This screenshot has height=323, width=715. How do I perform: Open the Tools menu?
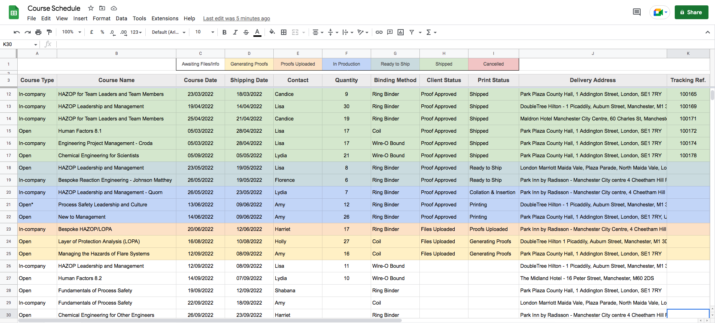pyautogui.click(x=140, y=18)
